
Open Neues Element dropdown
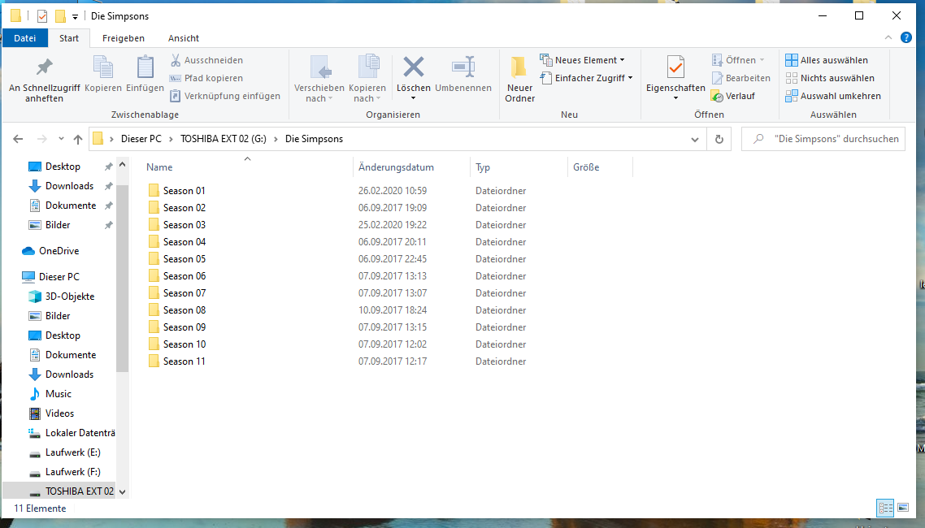(582, 60)
